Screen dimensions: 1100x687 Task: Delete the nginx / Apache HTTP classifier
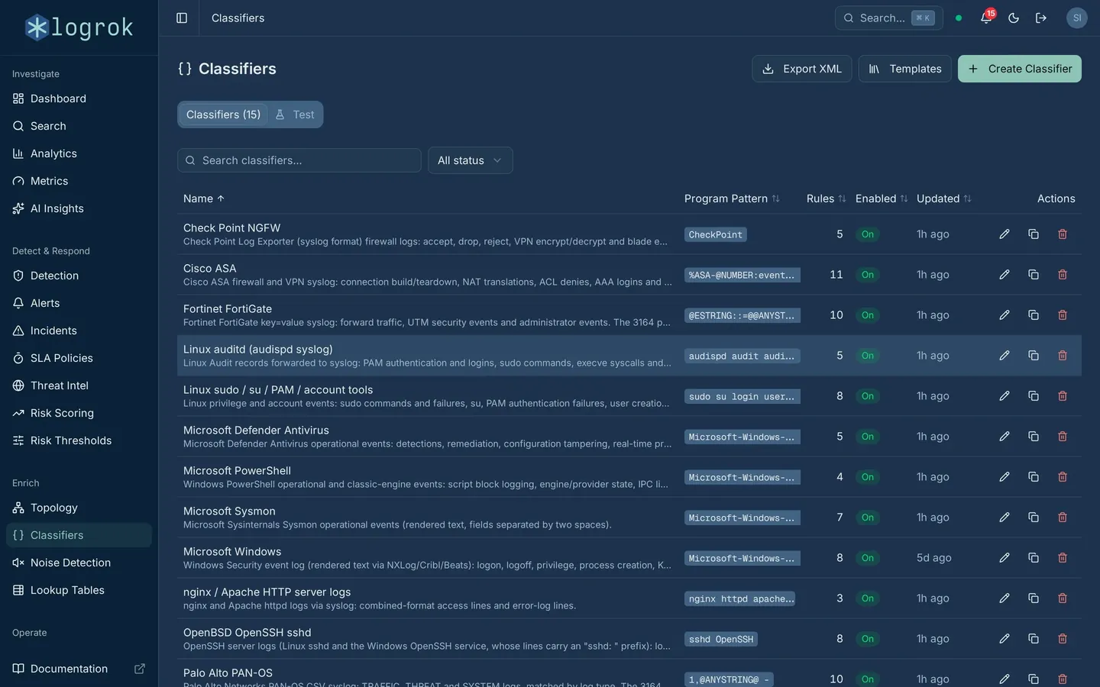pos(1063,598)
